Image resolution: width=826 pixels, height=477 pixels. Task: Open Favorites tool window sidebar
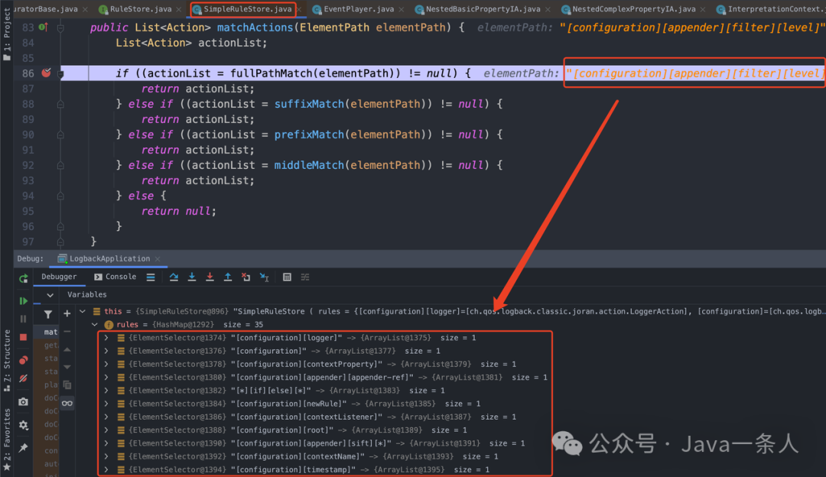[7, 439]
